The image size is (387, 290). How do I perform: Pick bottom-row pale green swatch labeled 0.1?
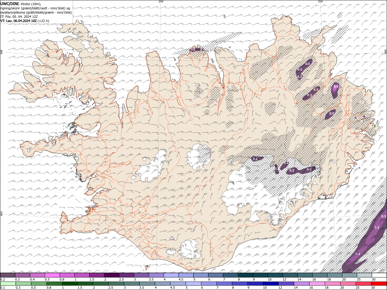point(8,284)
